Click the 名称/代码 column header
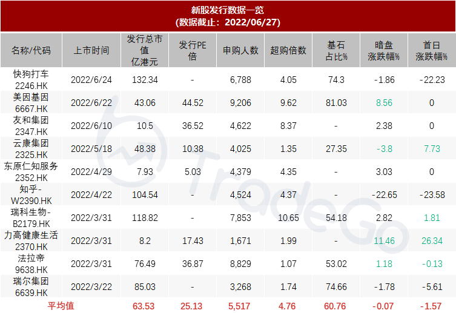This screenshot has width=456, height=313. point(31,51)
